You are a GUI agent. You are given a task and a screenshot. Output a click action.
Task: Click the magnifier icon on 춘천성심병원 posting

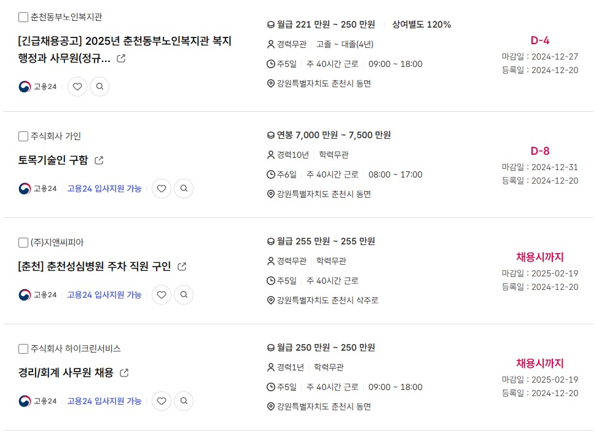(x=184, y=295)
